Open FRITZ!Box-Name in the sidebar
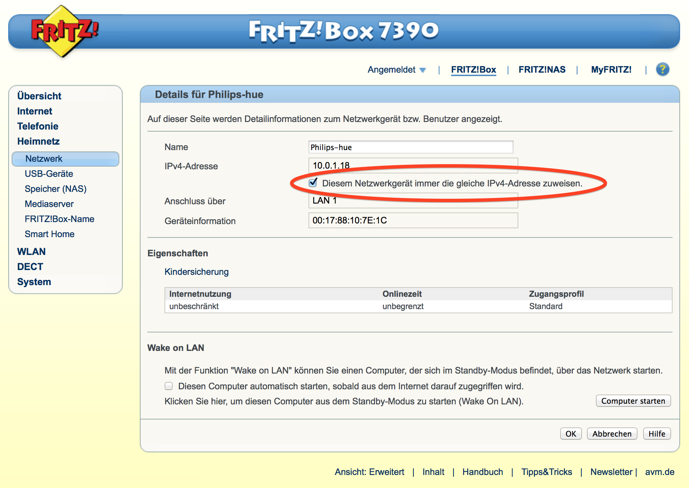Image resolution: width=689 pixels, height=488 pixels. [59, 219]
